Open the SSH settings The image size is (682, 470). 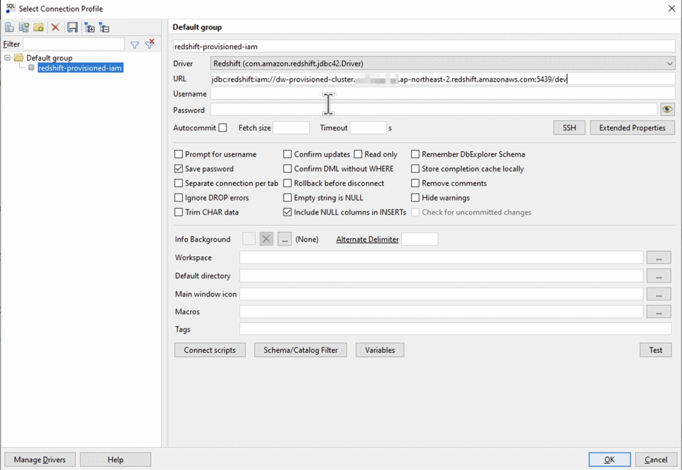point(569,128)
